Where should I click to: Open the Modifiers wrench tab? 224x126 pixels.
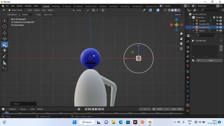coord(188,82)
